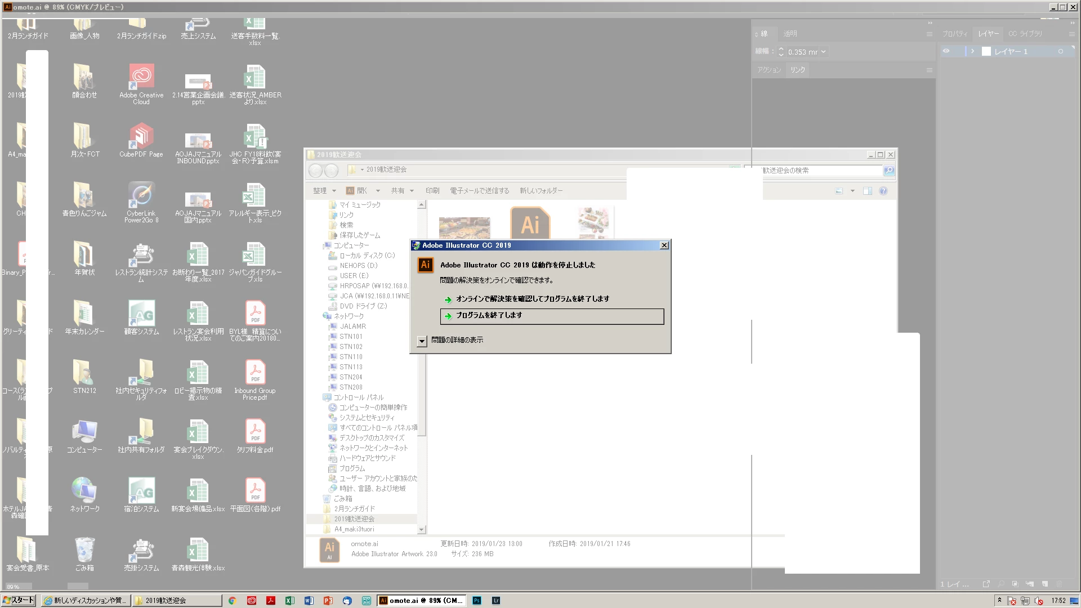Switch to the プロパティ panel tab

955,34
